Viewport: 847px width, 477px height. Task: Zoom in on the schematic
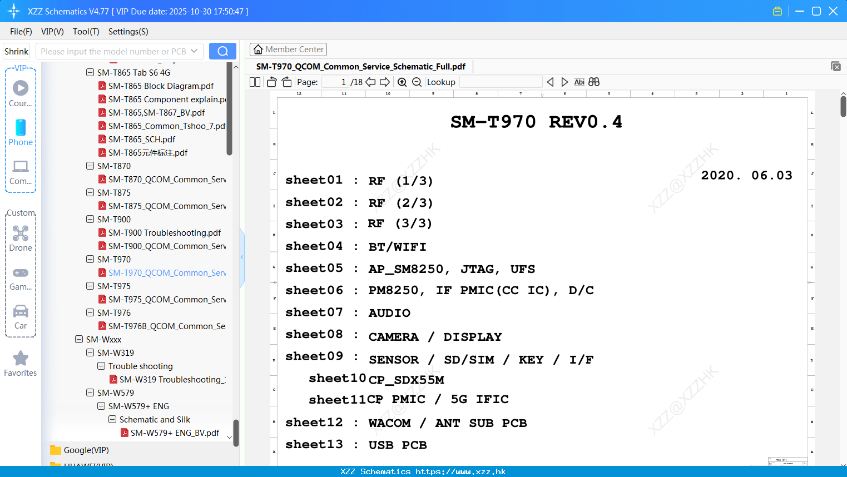402,82
